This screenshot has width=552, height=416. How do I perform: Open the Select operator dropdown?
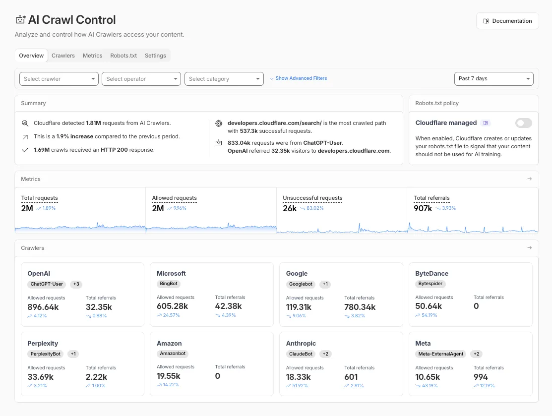(x=141, y=78)
